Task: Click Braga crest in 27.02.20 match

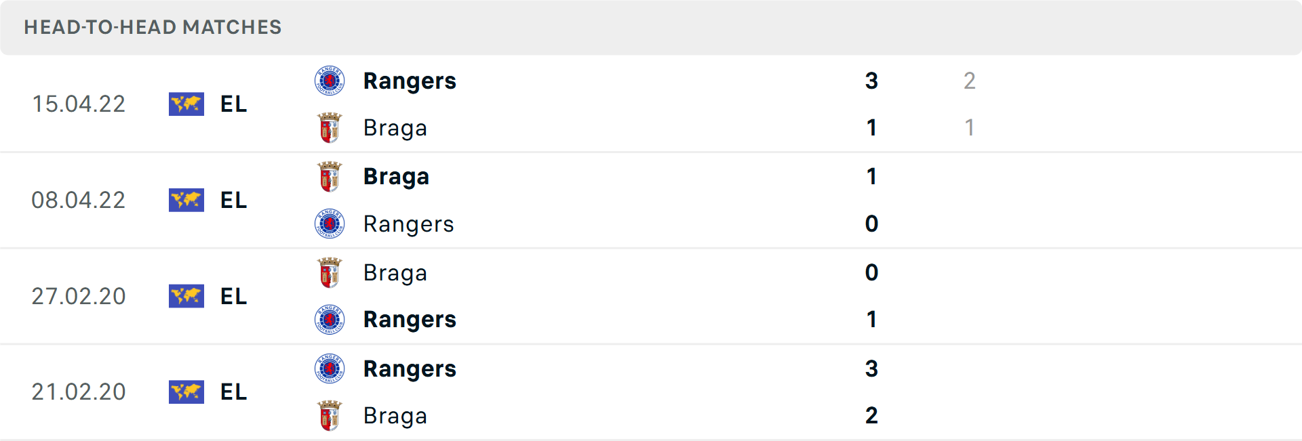Action: pyautogui.click(x=330, y=273)
